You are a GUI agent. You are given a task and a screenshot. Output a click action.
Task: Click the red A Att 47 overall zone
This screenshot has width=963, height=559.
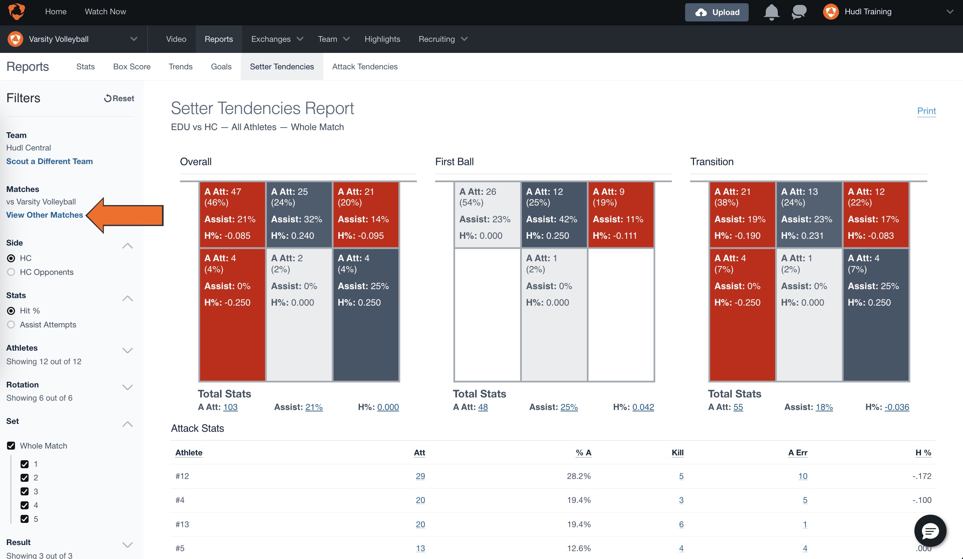232,214
